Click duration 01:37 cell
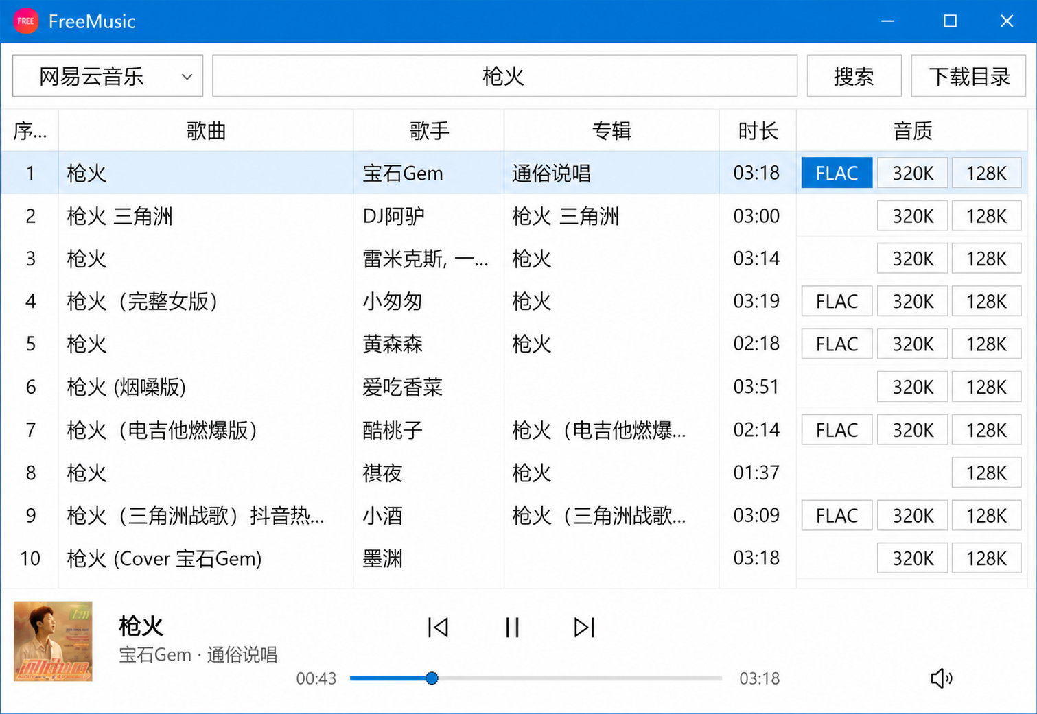Image resolution: width=1037 pixels, height=714 pixels. coord(756,473)
